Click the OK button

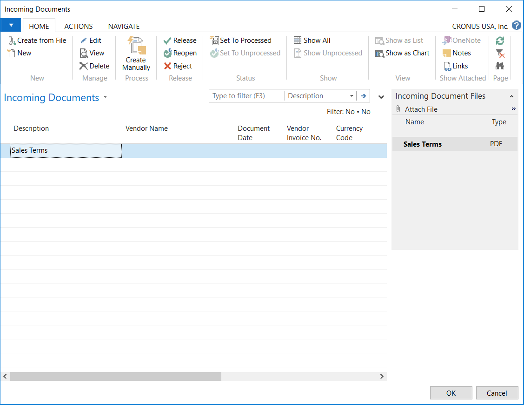pos(451,393)
